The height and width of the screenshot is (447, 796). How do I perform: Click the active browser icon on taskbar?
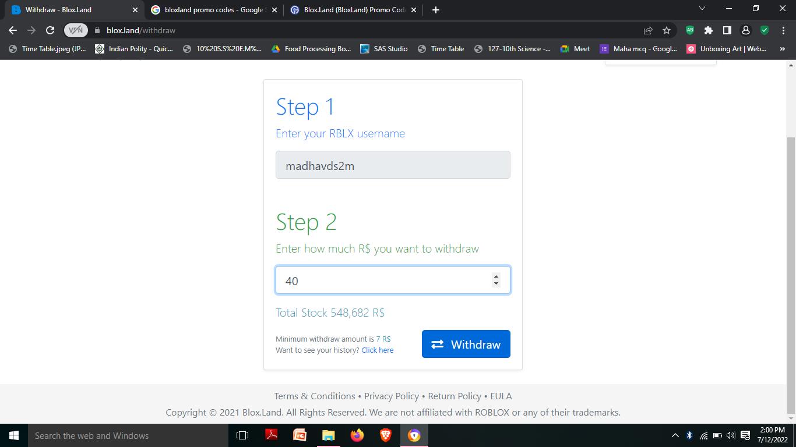414,435
